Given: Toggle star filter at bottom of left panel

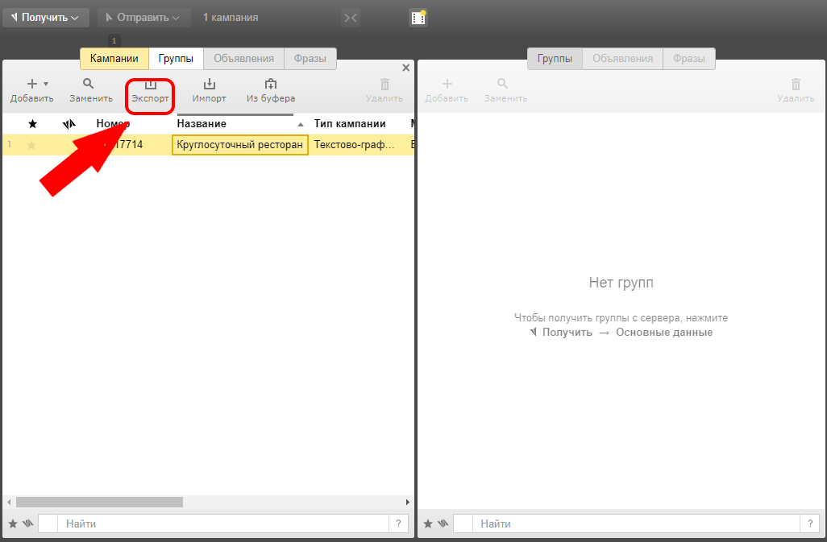Looking at the screenshot, I should (13, 523).
